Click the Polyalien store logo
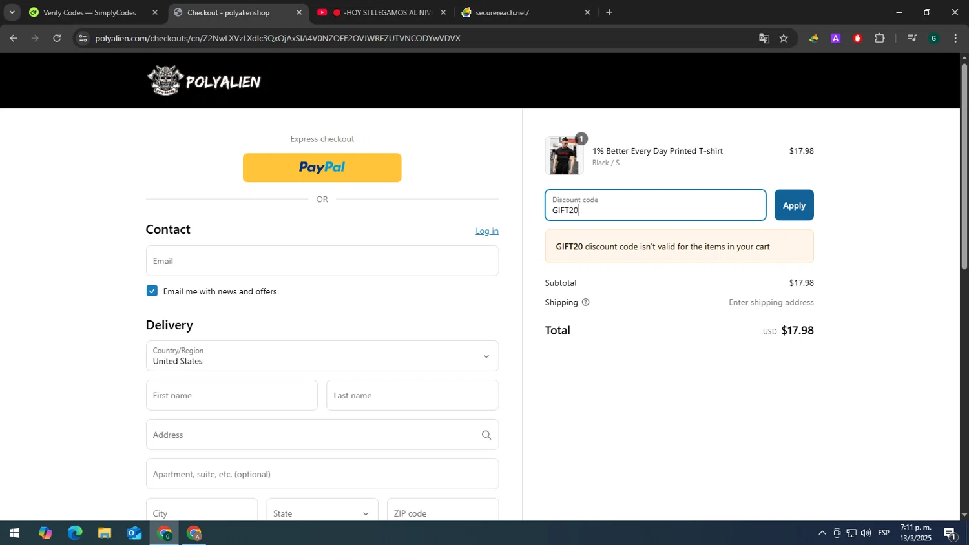Screen dimensions: 969x545 click(204, 80)
